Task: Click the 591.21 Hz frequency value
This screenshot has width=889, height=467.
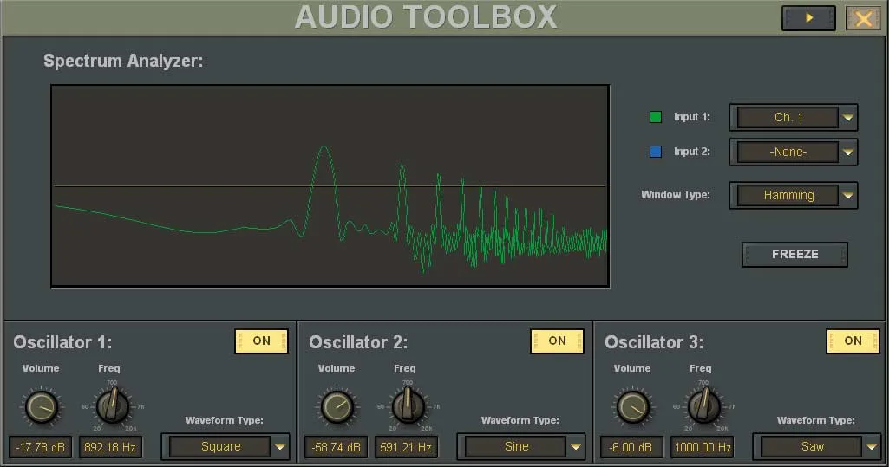Action: click(406, 447)
